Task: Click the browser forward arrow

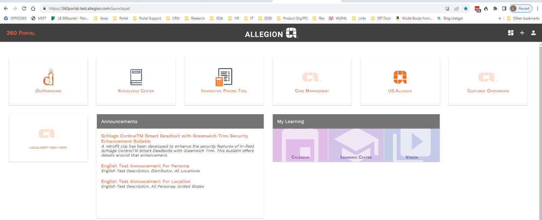Action: point(15,8)
